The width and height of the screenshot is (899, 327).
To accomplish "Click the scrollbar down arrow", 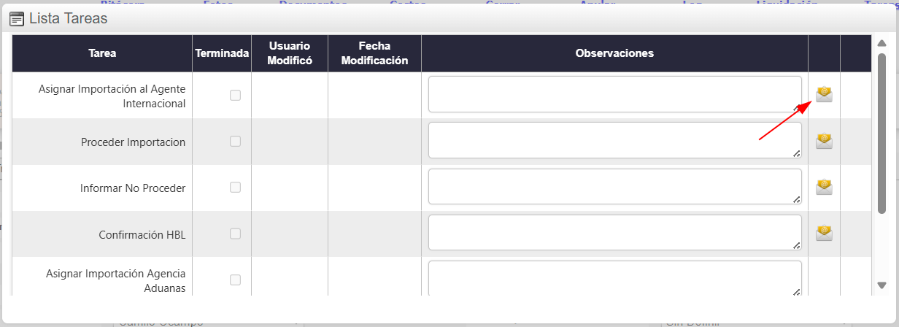I will pos(881,285).
